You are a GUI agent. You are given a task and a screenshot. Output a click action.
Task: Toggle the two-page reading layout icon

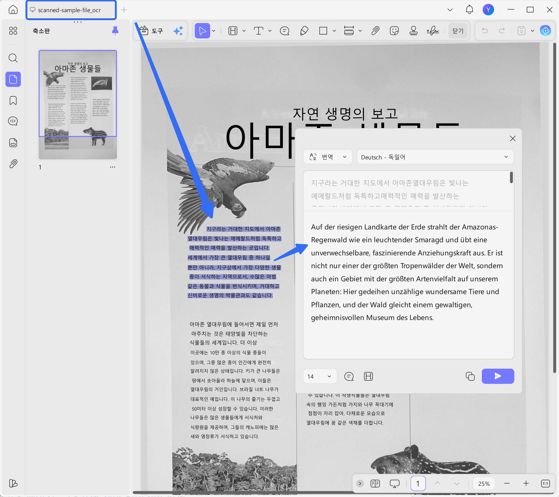pyautogui.click(x=375, y=483)
